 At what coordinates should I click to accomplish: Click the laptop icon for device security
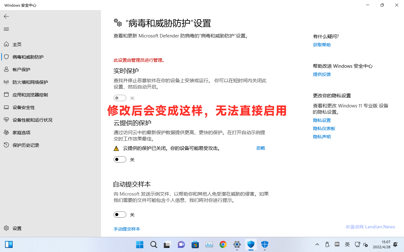pyautogui.click(x=6, y=107)
